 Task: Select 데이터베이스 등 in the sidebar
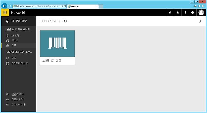tap(20, 63)
